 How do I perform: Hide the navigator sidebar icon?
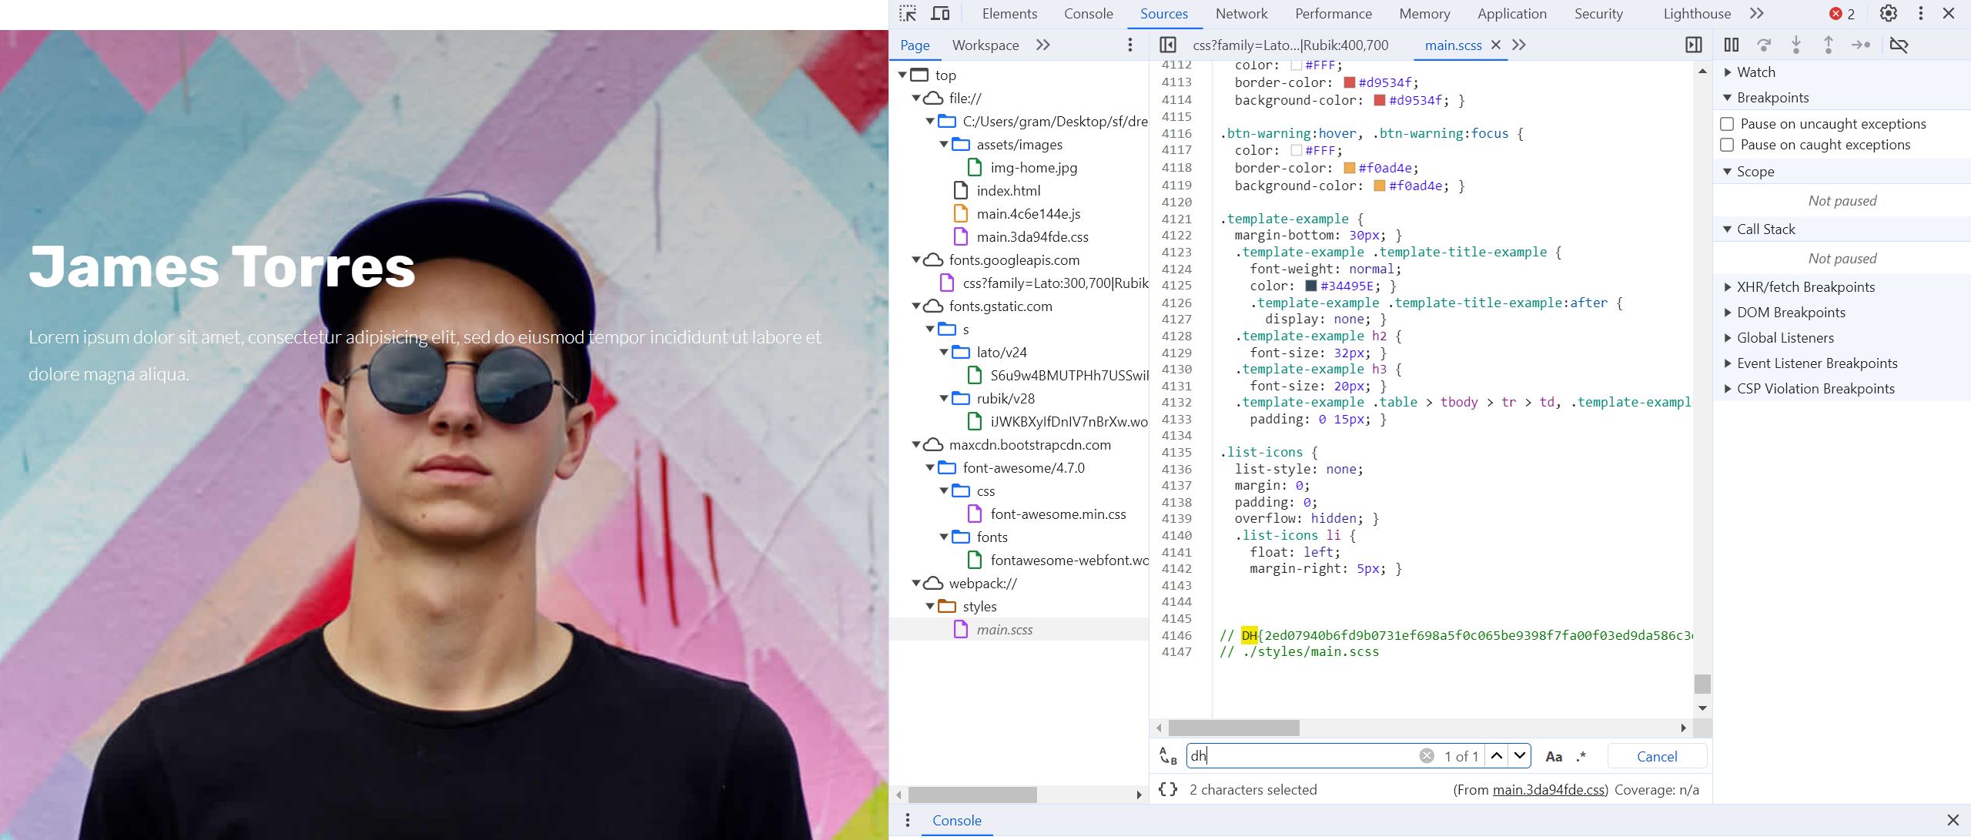[x=1167, y=45]
